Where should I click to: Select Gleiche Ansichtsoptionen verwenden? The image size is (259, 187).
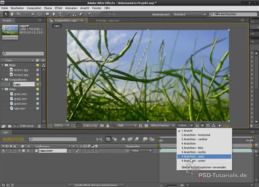point(204,167)
